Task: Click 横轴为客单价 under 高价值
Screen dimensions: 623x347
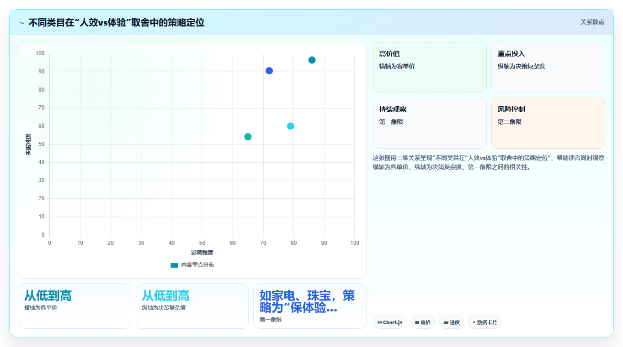Action: 397,66
